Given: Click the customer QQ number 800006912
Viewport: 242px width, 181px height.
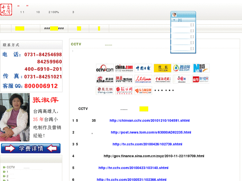Looking at the screenshot, I should click(41, 86).
